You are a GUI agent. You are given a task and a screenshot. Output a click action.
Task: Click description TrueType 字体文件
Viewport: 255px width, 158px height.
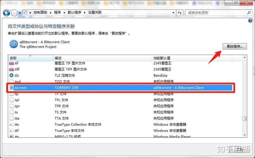point(69,131)
